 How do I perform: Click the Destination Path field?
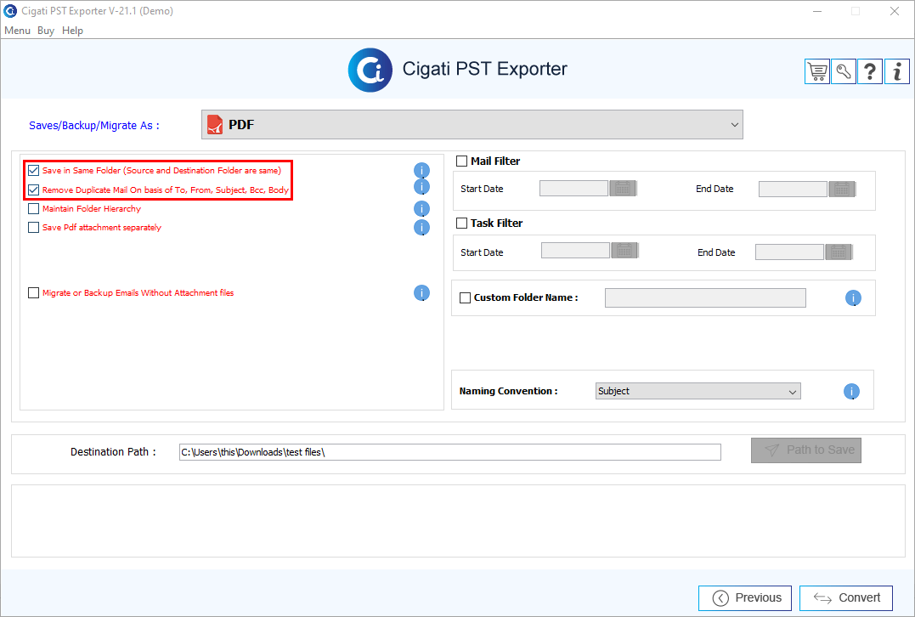click(450, 452)
